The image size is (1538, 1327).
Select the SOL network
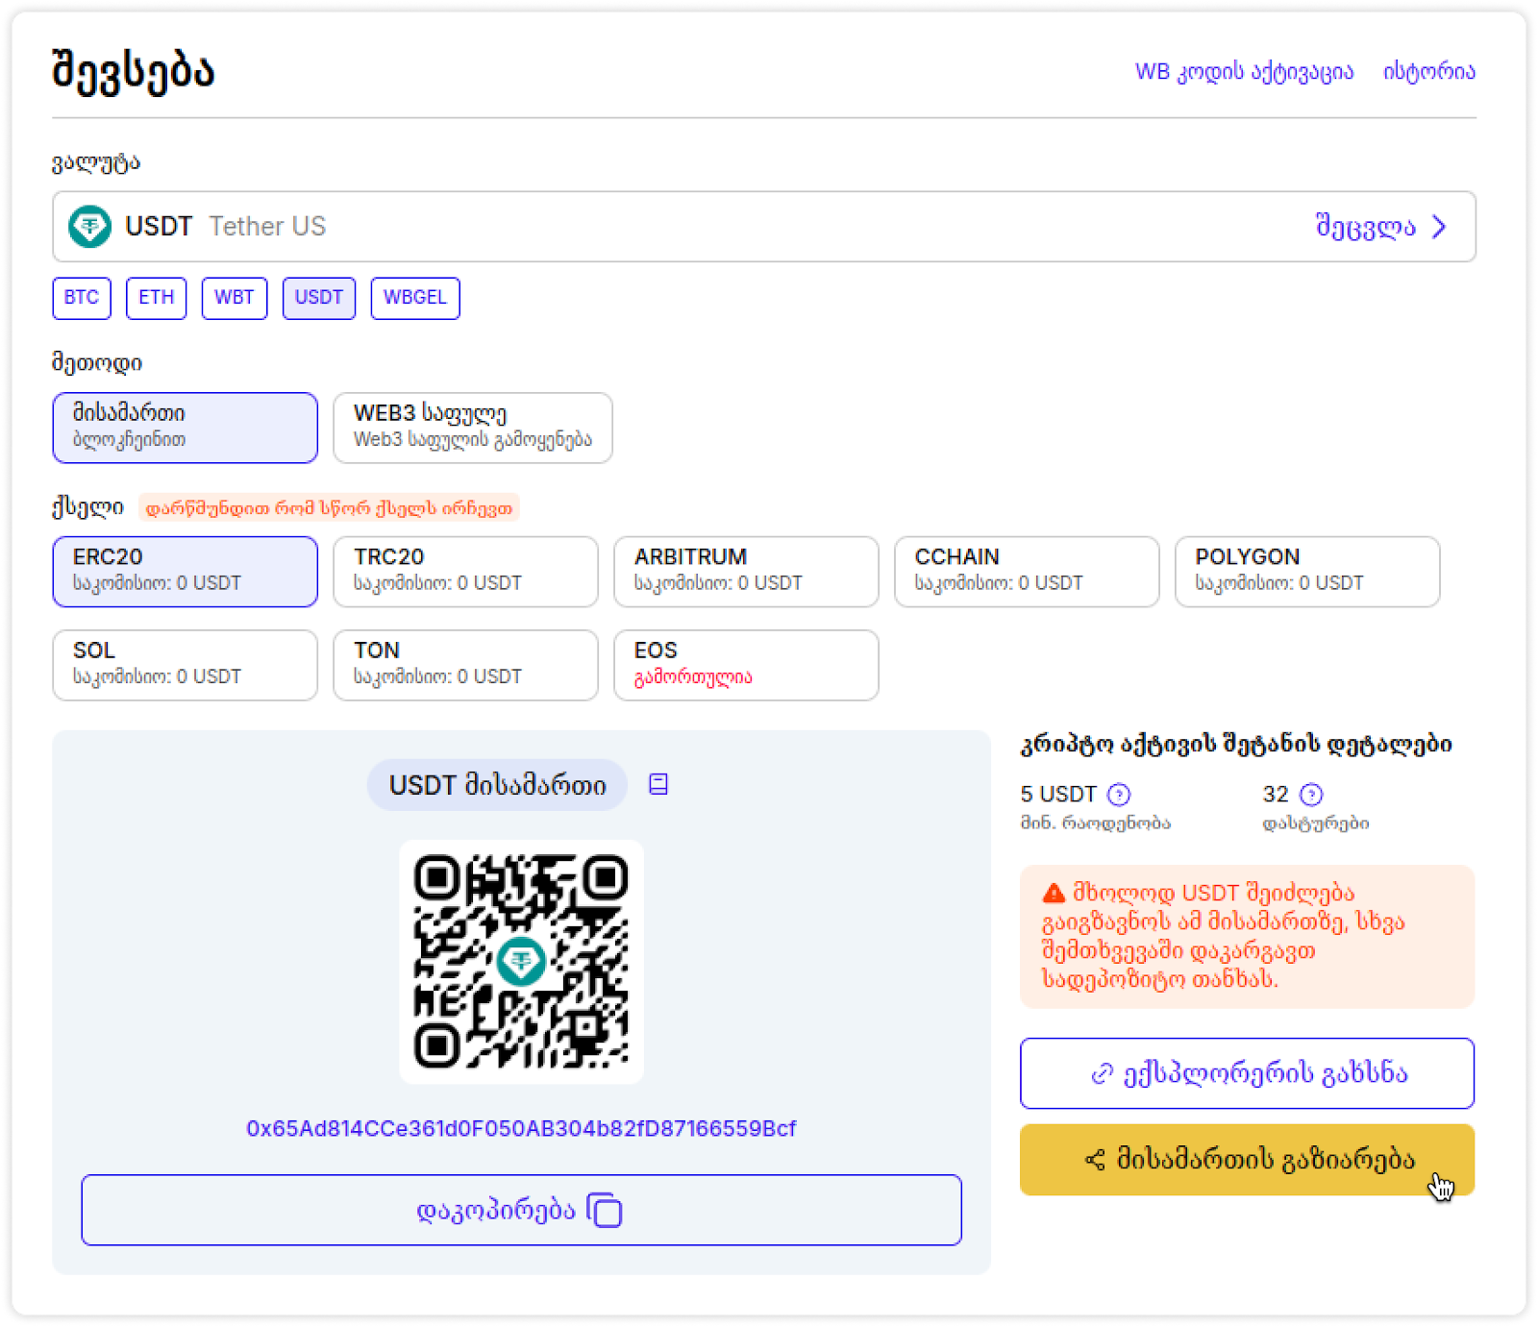(x=186, y=665)
